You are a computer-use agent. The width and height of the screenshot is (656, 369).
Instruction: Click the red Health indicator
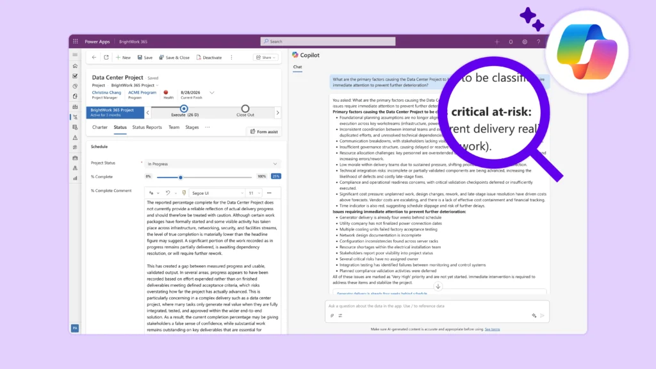(x=166, y=92)
